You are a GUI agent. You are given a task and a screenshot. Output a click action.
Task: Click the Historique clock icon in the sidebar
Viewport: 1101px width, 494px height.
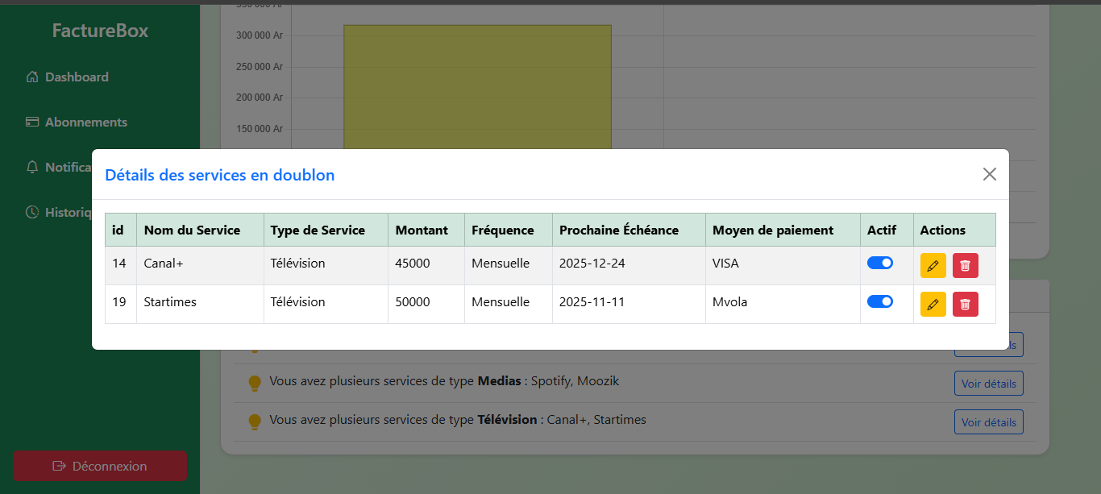(x=32, y=213)
